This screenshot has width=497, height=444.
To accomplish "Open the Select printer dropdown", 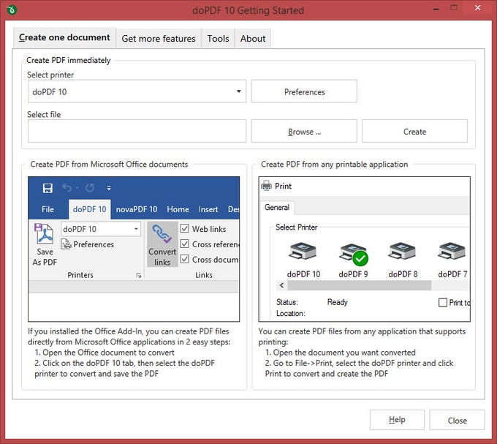I will [x=239, y=92].
